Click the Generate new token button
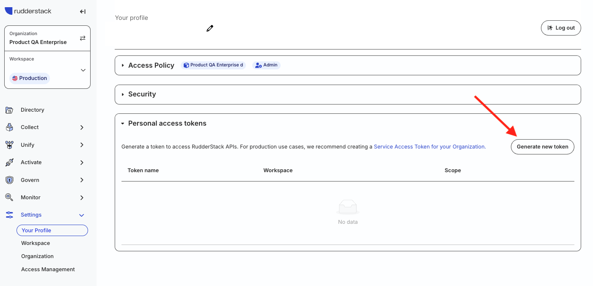This screenshot has width=593, height=286. click(x=542, y=147)
